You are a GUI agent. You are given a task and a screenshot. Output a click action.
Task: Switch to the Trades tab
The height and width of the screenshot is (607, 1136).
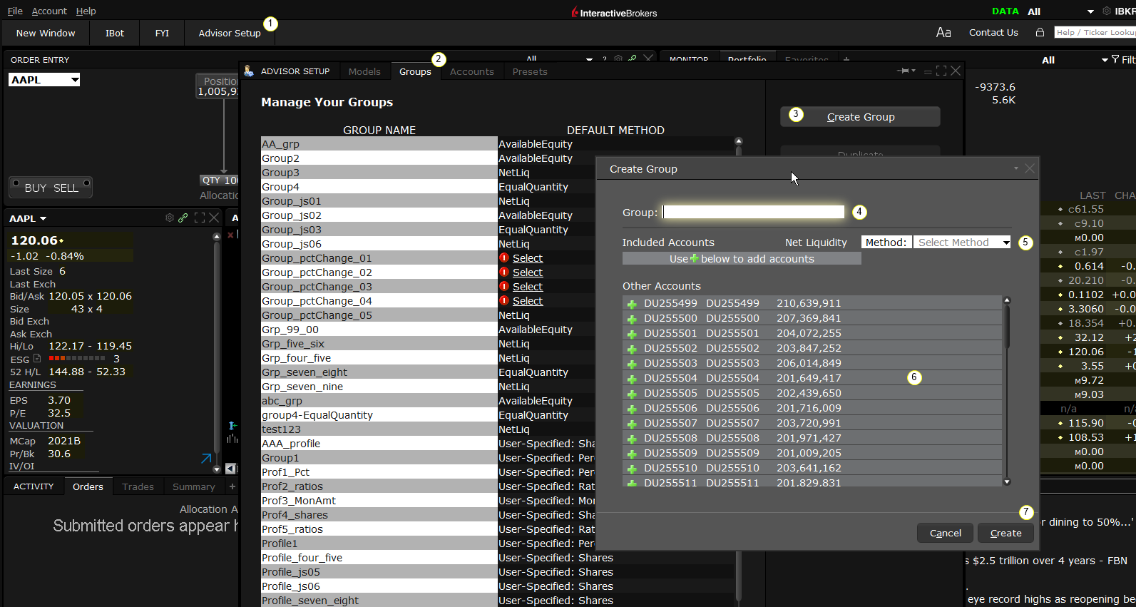pyautogui.click(x=138, y=486)
